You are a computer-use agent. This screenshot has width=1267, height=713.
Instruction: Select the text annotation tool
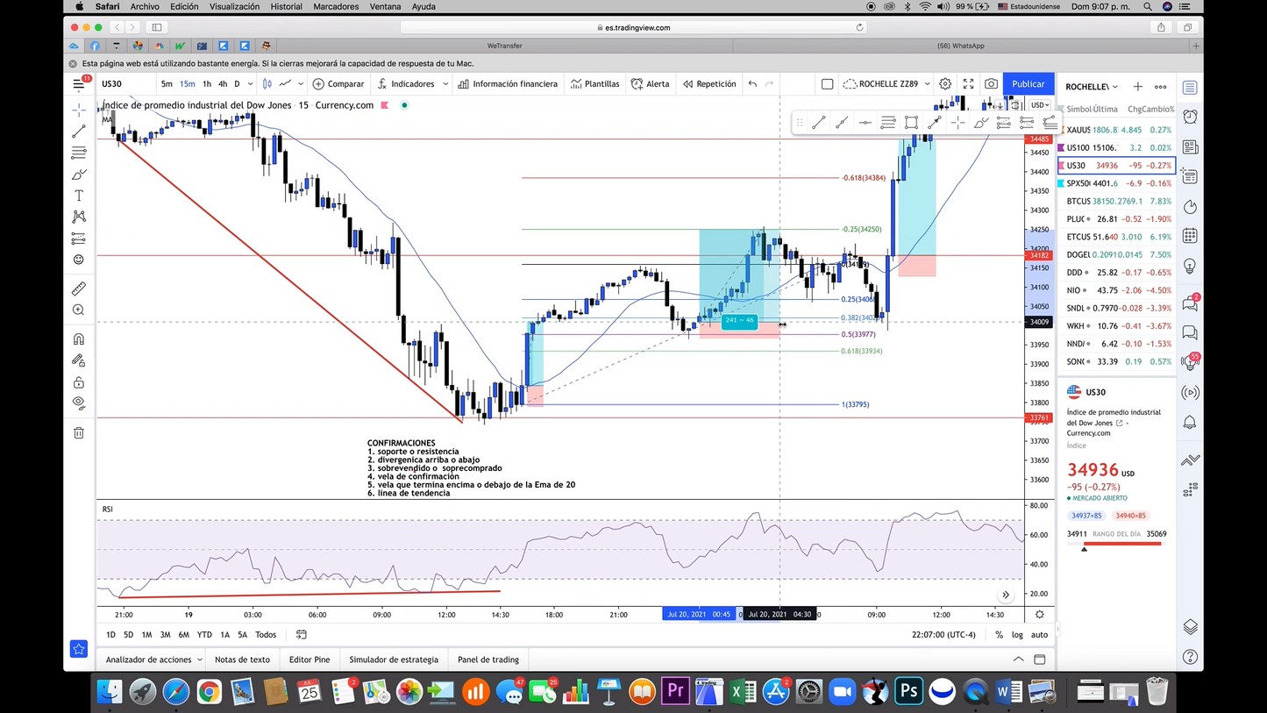point(79,196)
